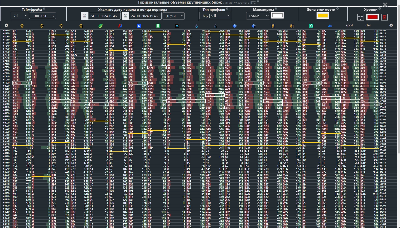This screenshot has width=400, height=228.
Task: Click the Coinbase blue C icon
Action: click(139, 26)
